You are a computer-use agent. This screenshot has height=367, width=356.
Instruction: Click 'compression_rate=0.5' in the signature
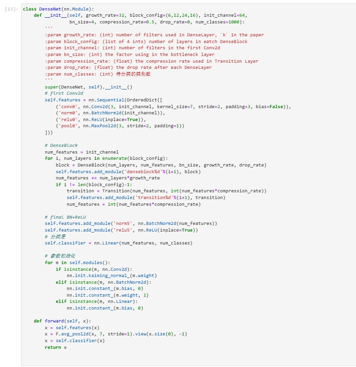point(128,22)
